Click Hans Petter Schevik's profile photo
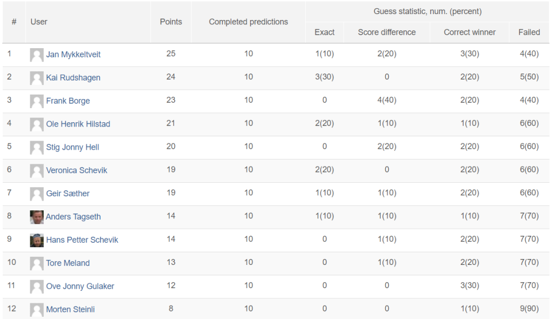554x319 pixels. 37,240
